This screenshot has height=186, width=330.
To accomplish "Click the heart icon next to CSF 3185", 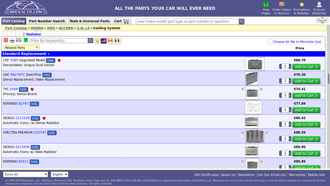I will tap(59, 60).
